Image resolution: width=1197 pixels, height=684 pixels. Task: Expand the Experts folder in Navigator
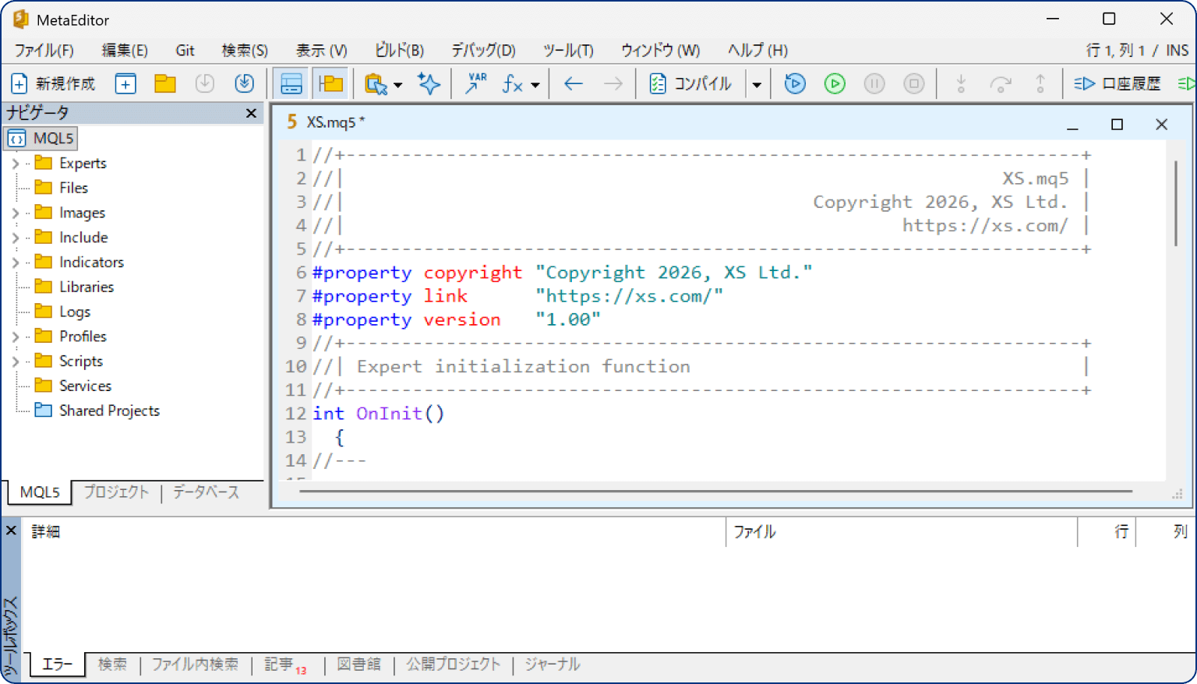pyautogui.click(x=16, y=164)
